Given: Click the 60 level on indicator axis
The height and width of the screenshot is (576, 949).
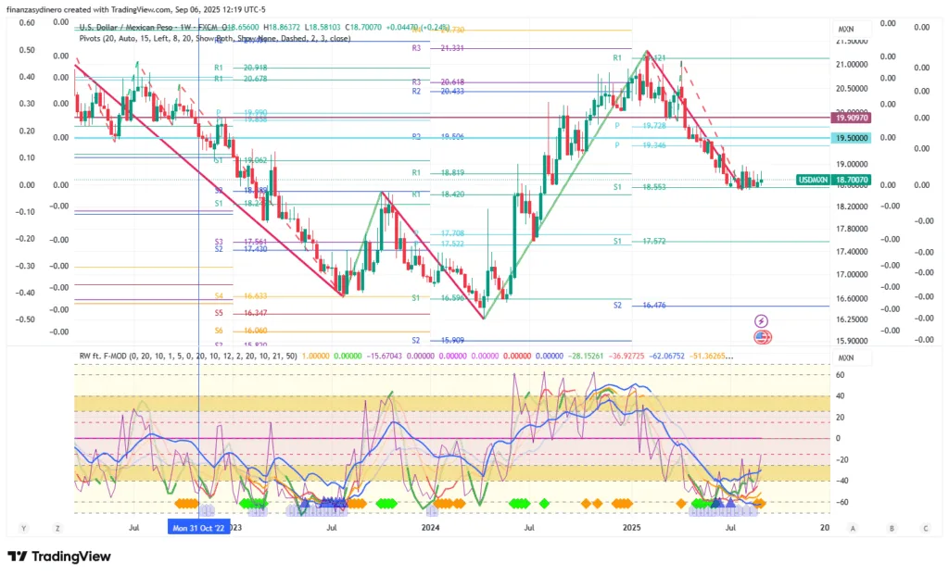Looking at the screenshot, I should 840,374.
